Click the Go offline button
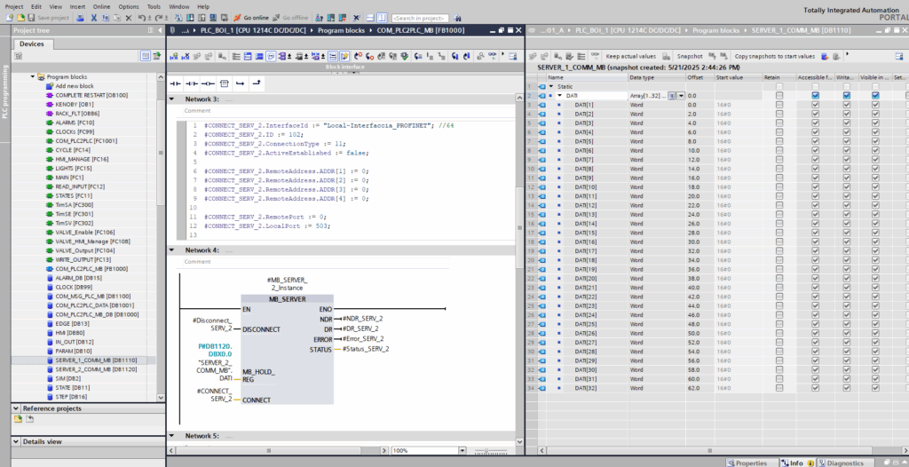This screenshot has width=909, height=467. pos(290,18)
